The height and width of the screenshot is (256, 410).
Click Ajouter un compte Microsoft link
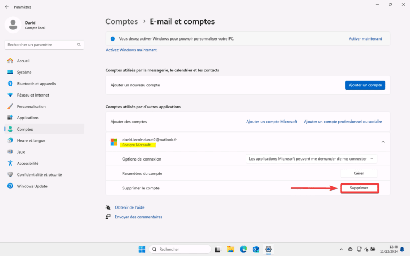(x=271, y=122)
